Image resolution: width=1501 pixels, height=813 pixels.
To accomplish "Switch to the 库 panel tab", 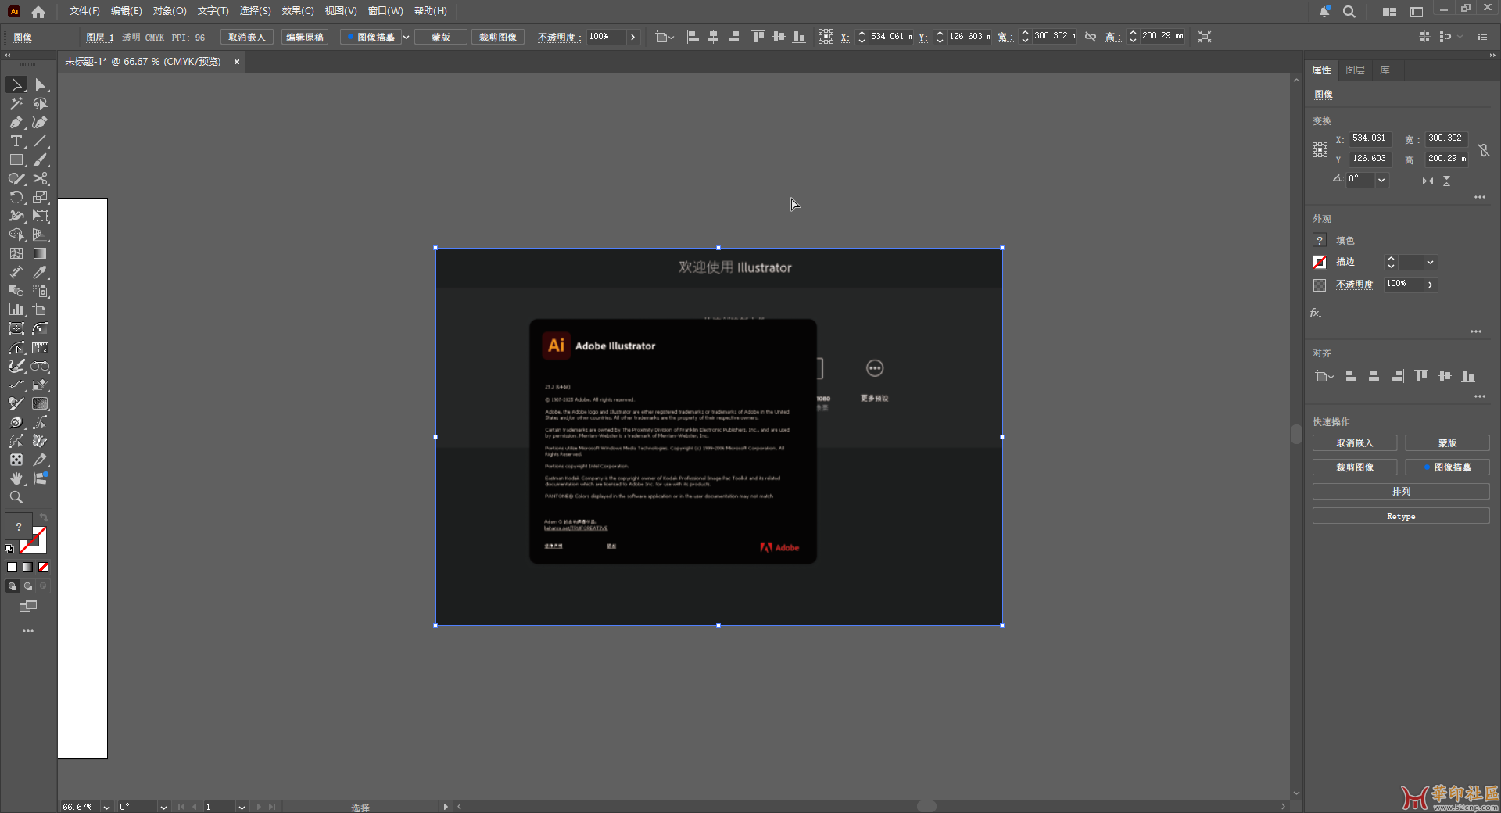I will (x=1385, y=70).
